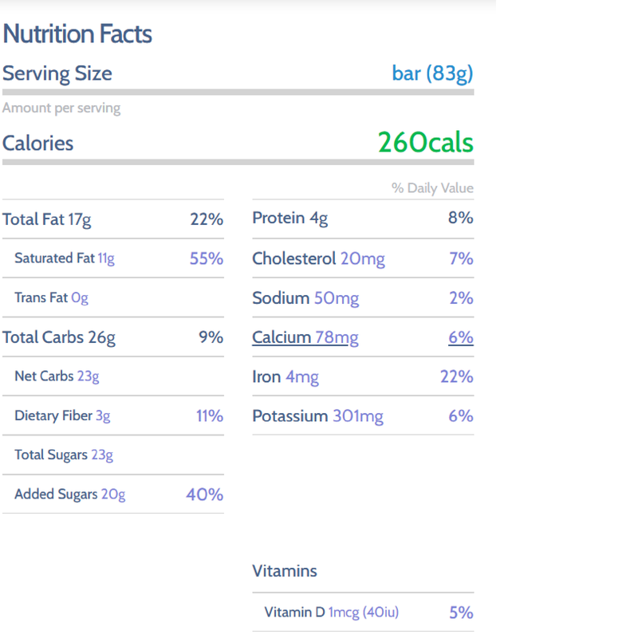Click the Trans Fat 0g value

pyautogui.click(x=80, y=297)
